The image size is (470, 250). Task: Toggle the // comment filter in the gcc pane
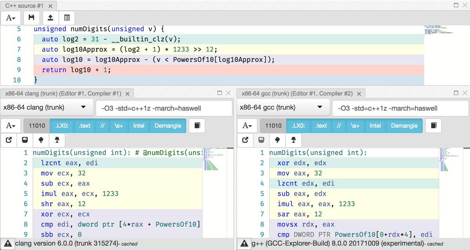pos(339,126)
